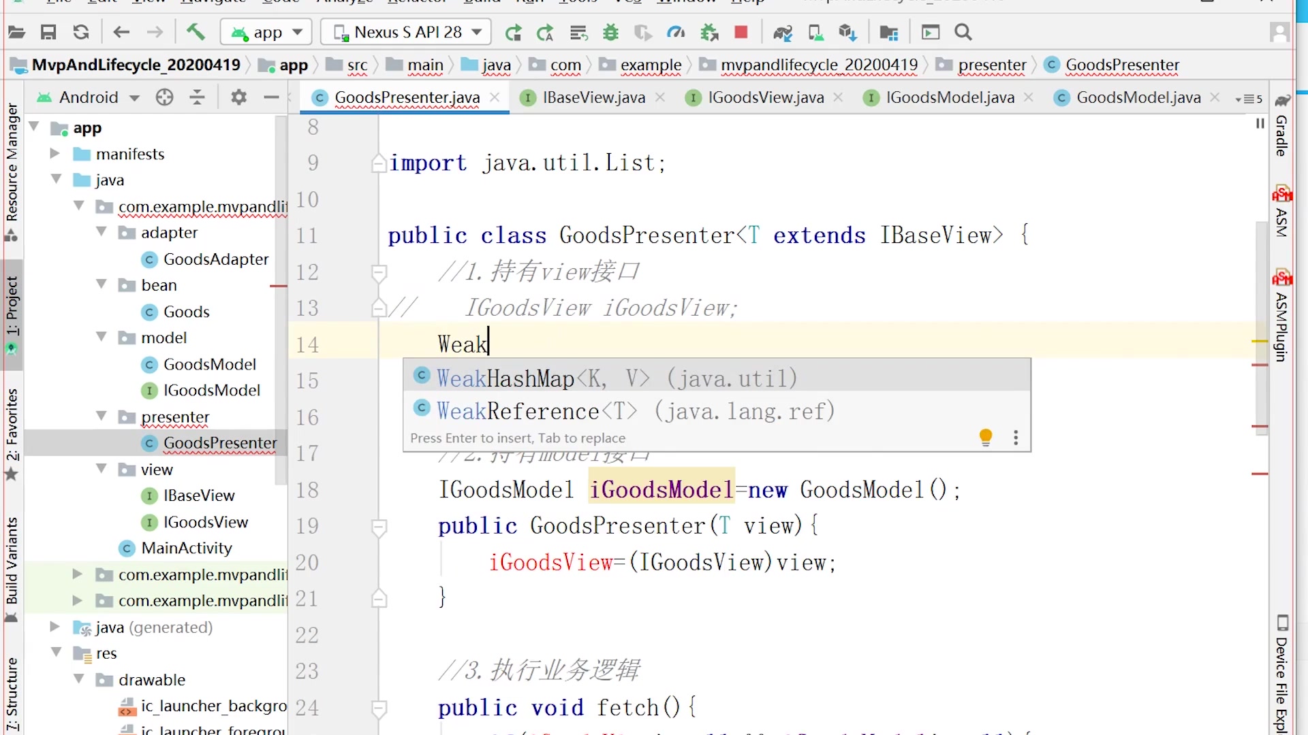Click the Apply Code Changes icon

578,32
